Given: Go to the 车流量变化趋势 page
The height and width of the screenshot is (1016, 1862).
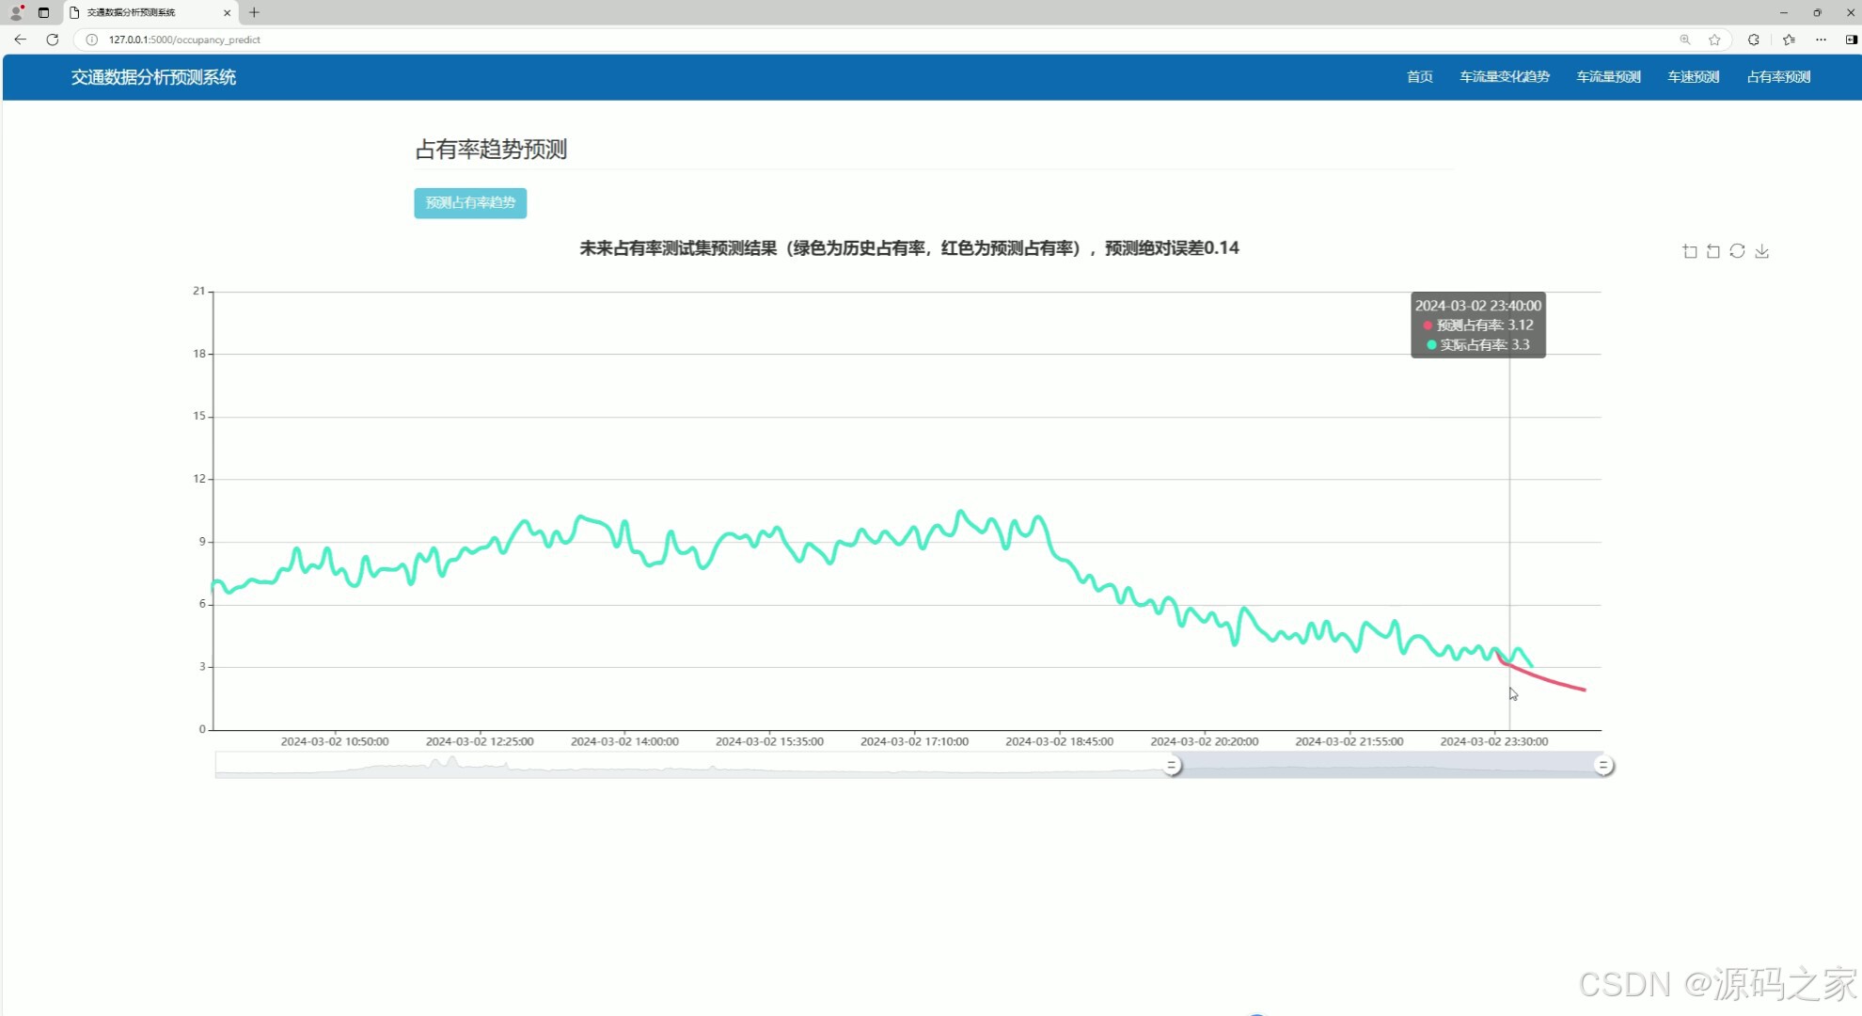Looking at the screenshot, I should point(1504,77).
